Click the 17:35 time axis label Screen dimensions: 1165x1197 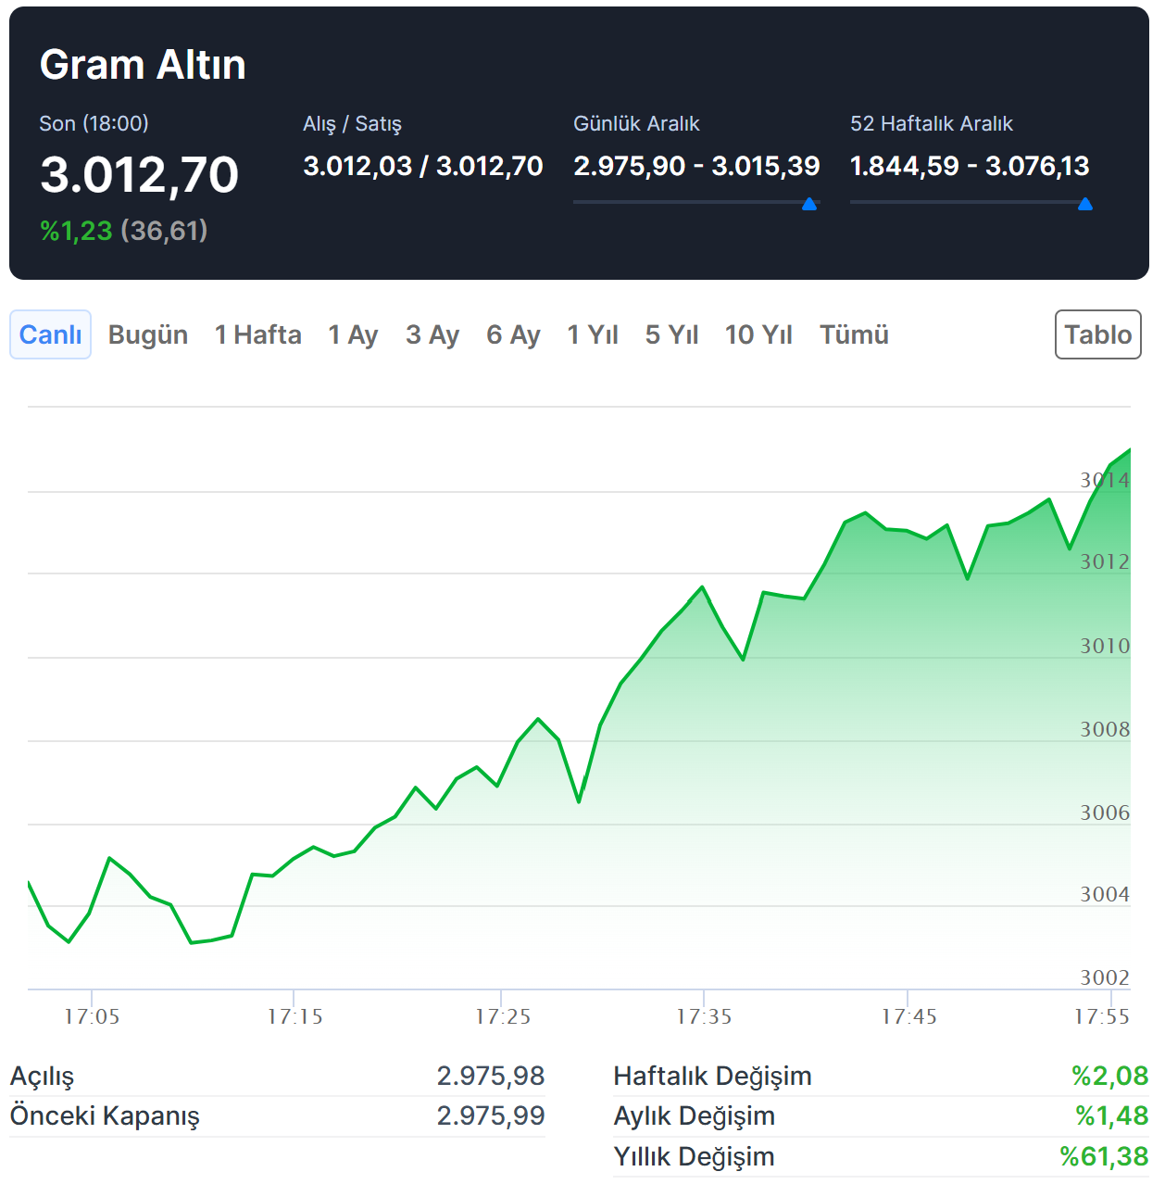point(704,1016)
